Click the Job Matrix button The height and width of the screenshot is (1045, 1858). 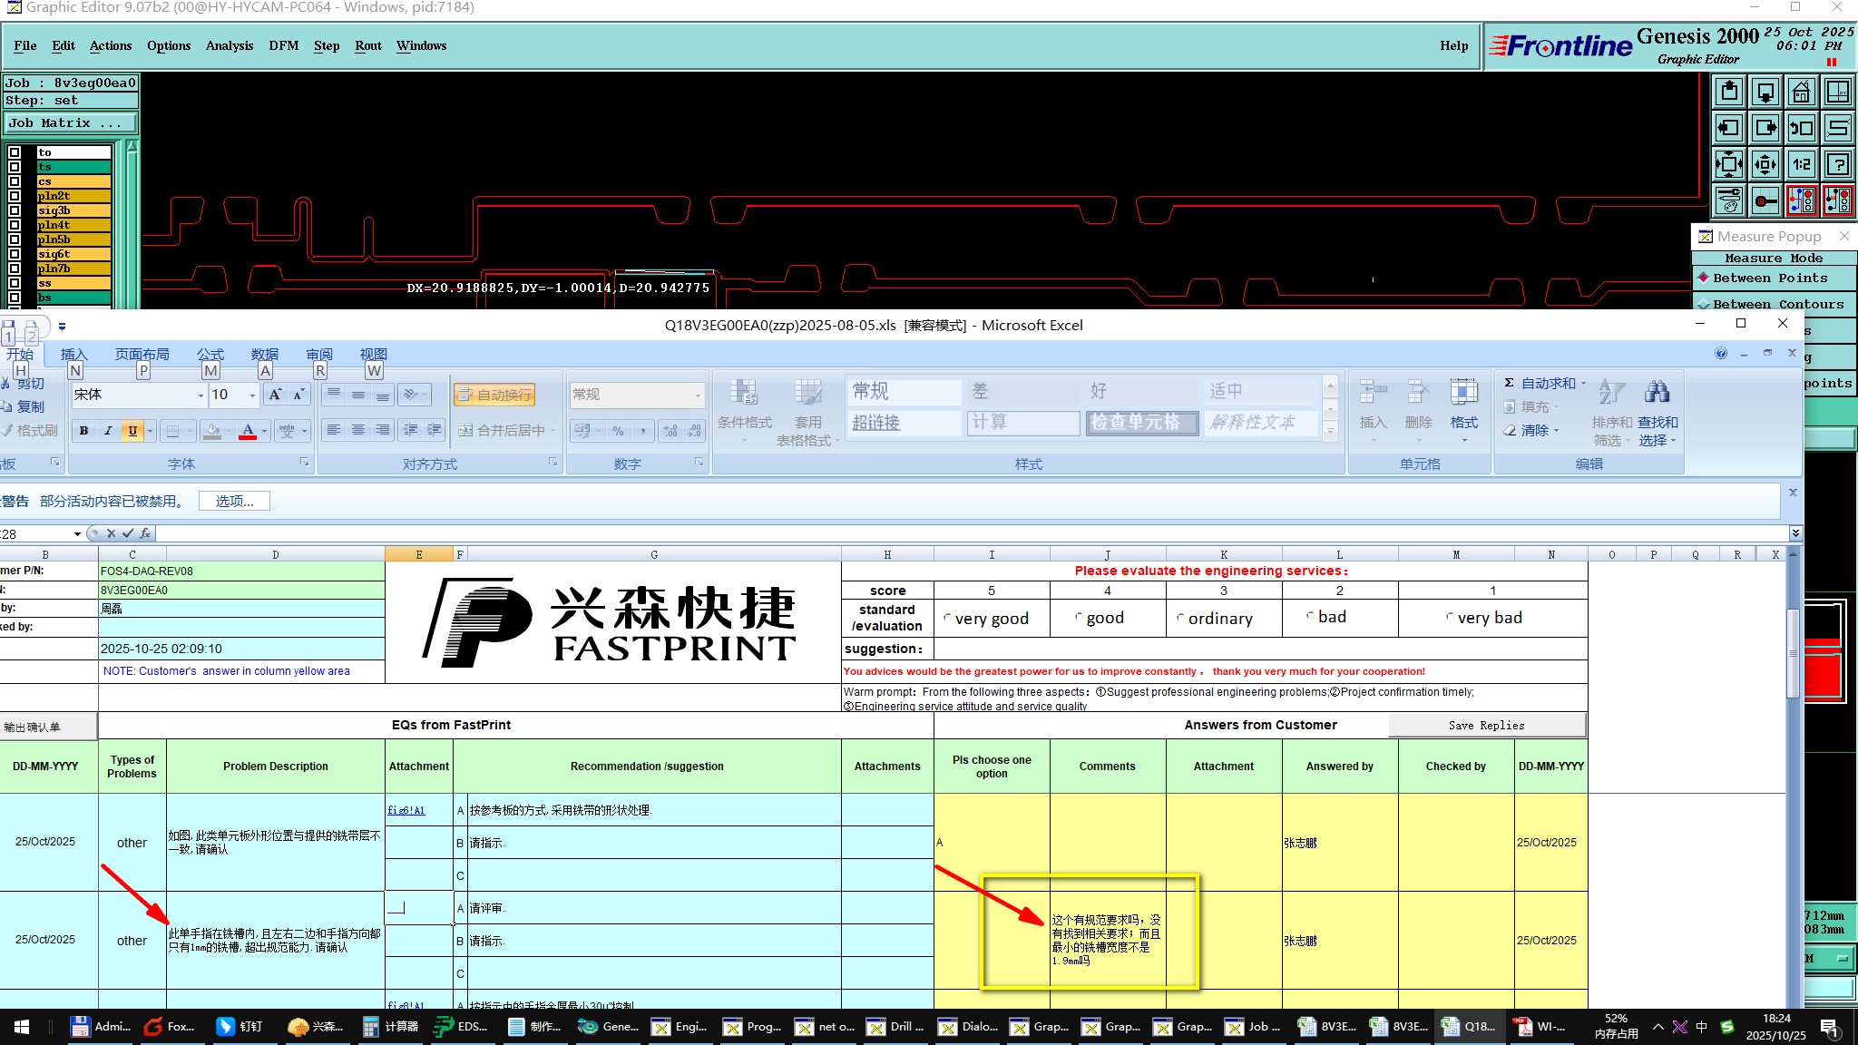[71, 123]
